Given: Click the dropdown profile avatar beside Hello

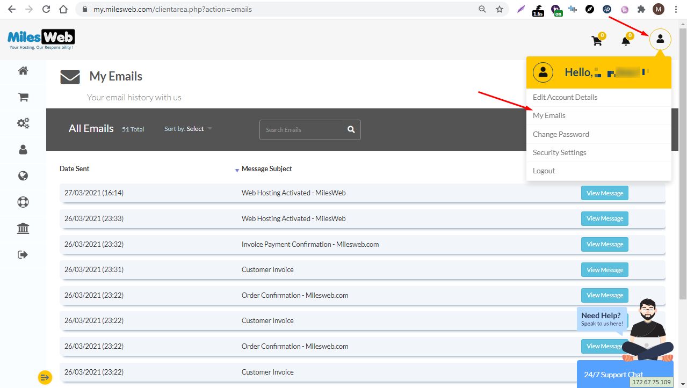Looking at the screenshot, I should click(x=543, y=72).
